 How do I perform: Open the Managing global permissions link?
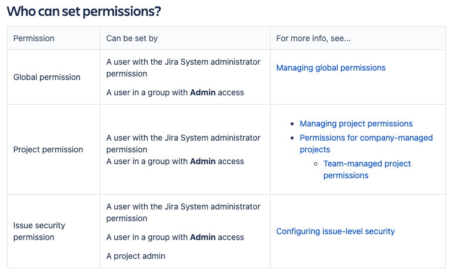click(x=331, y=68)
